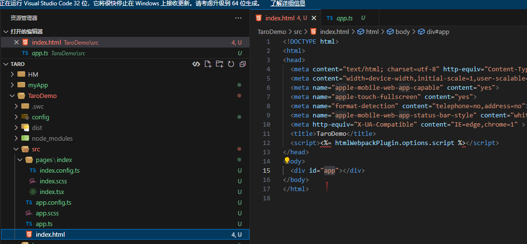Open index.scss in file tree
The width and height of the screenshot is (527, 244).
125,181
